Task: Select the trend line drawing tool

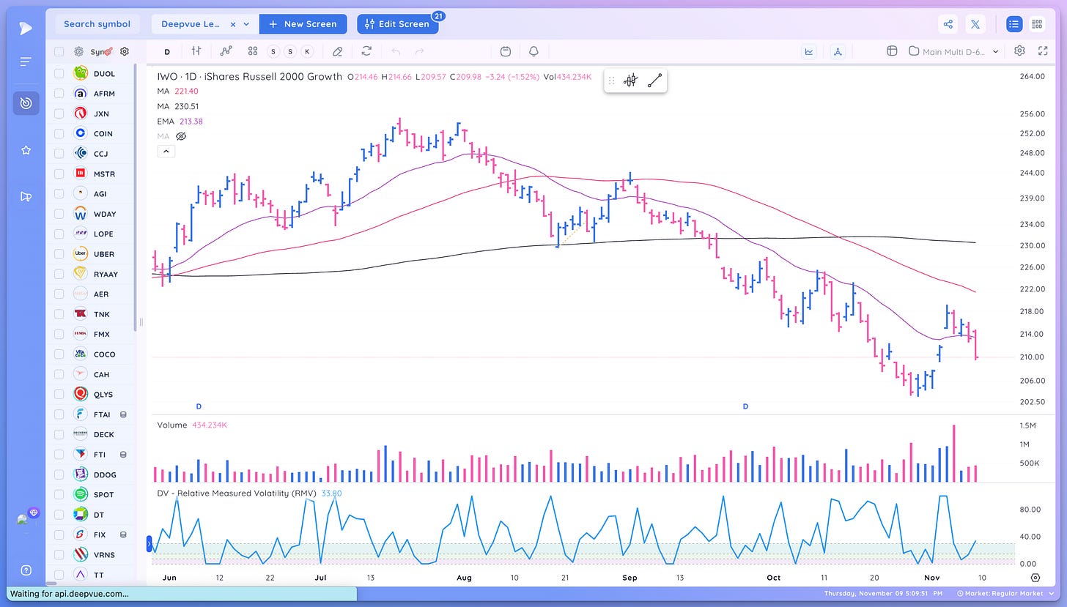Action: click(x=654, y=81)
